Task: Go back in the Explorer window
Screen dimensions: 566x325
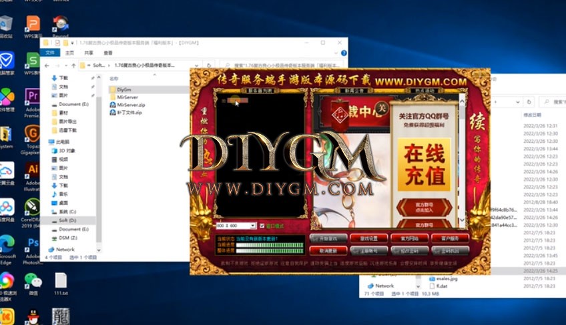Action: (47, 65)
